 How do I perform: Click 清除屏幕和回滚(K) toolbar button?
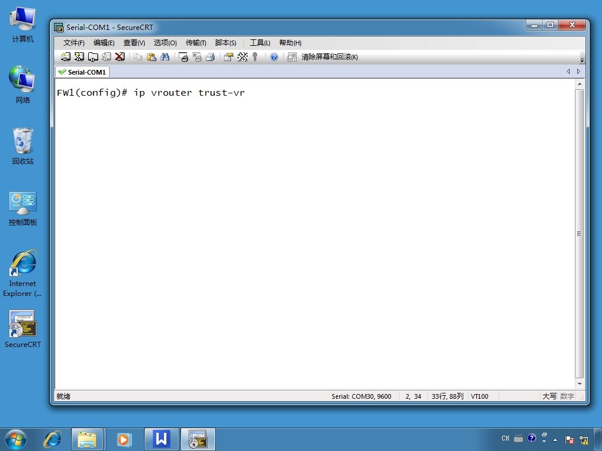pos(329,57)
